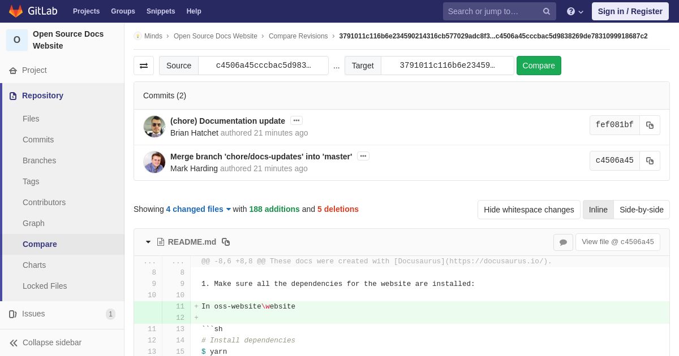Open Files in repository sidebar

coord(31,119)
